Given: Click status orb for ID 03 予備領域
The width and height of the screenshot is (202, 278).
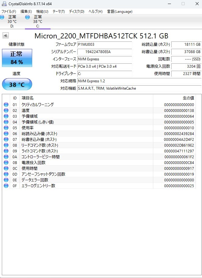Looking at the screenshot, I should [x=6, y=116].
